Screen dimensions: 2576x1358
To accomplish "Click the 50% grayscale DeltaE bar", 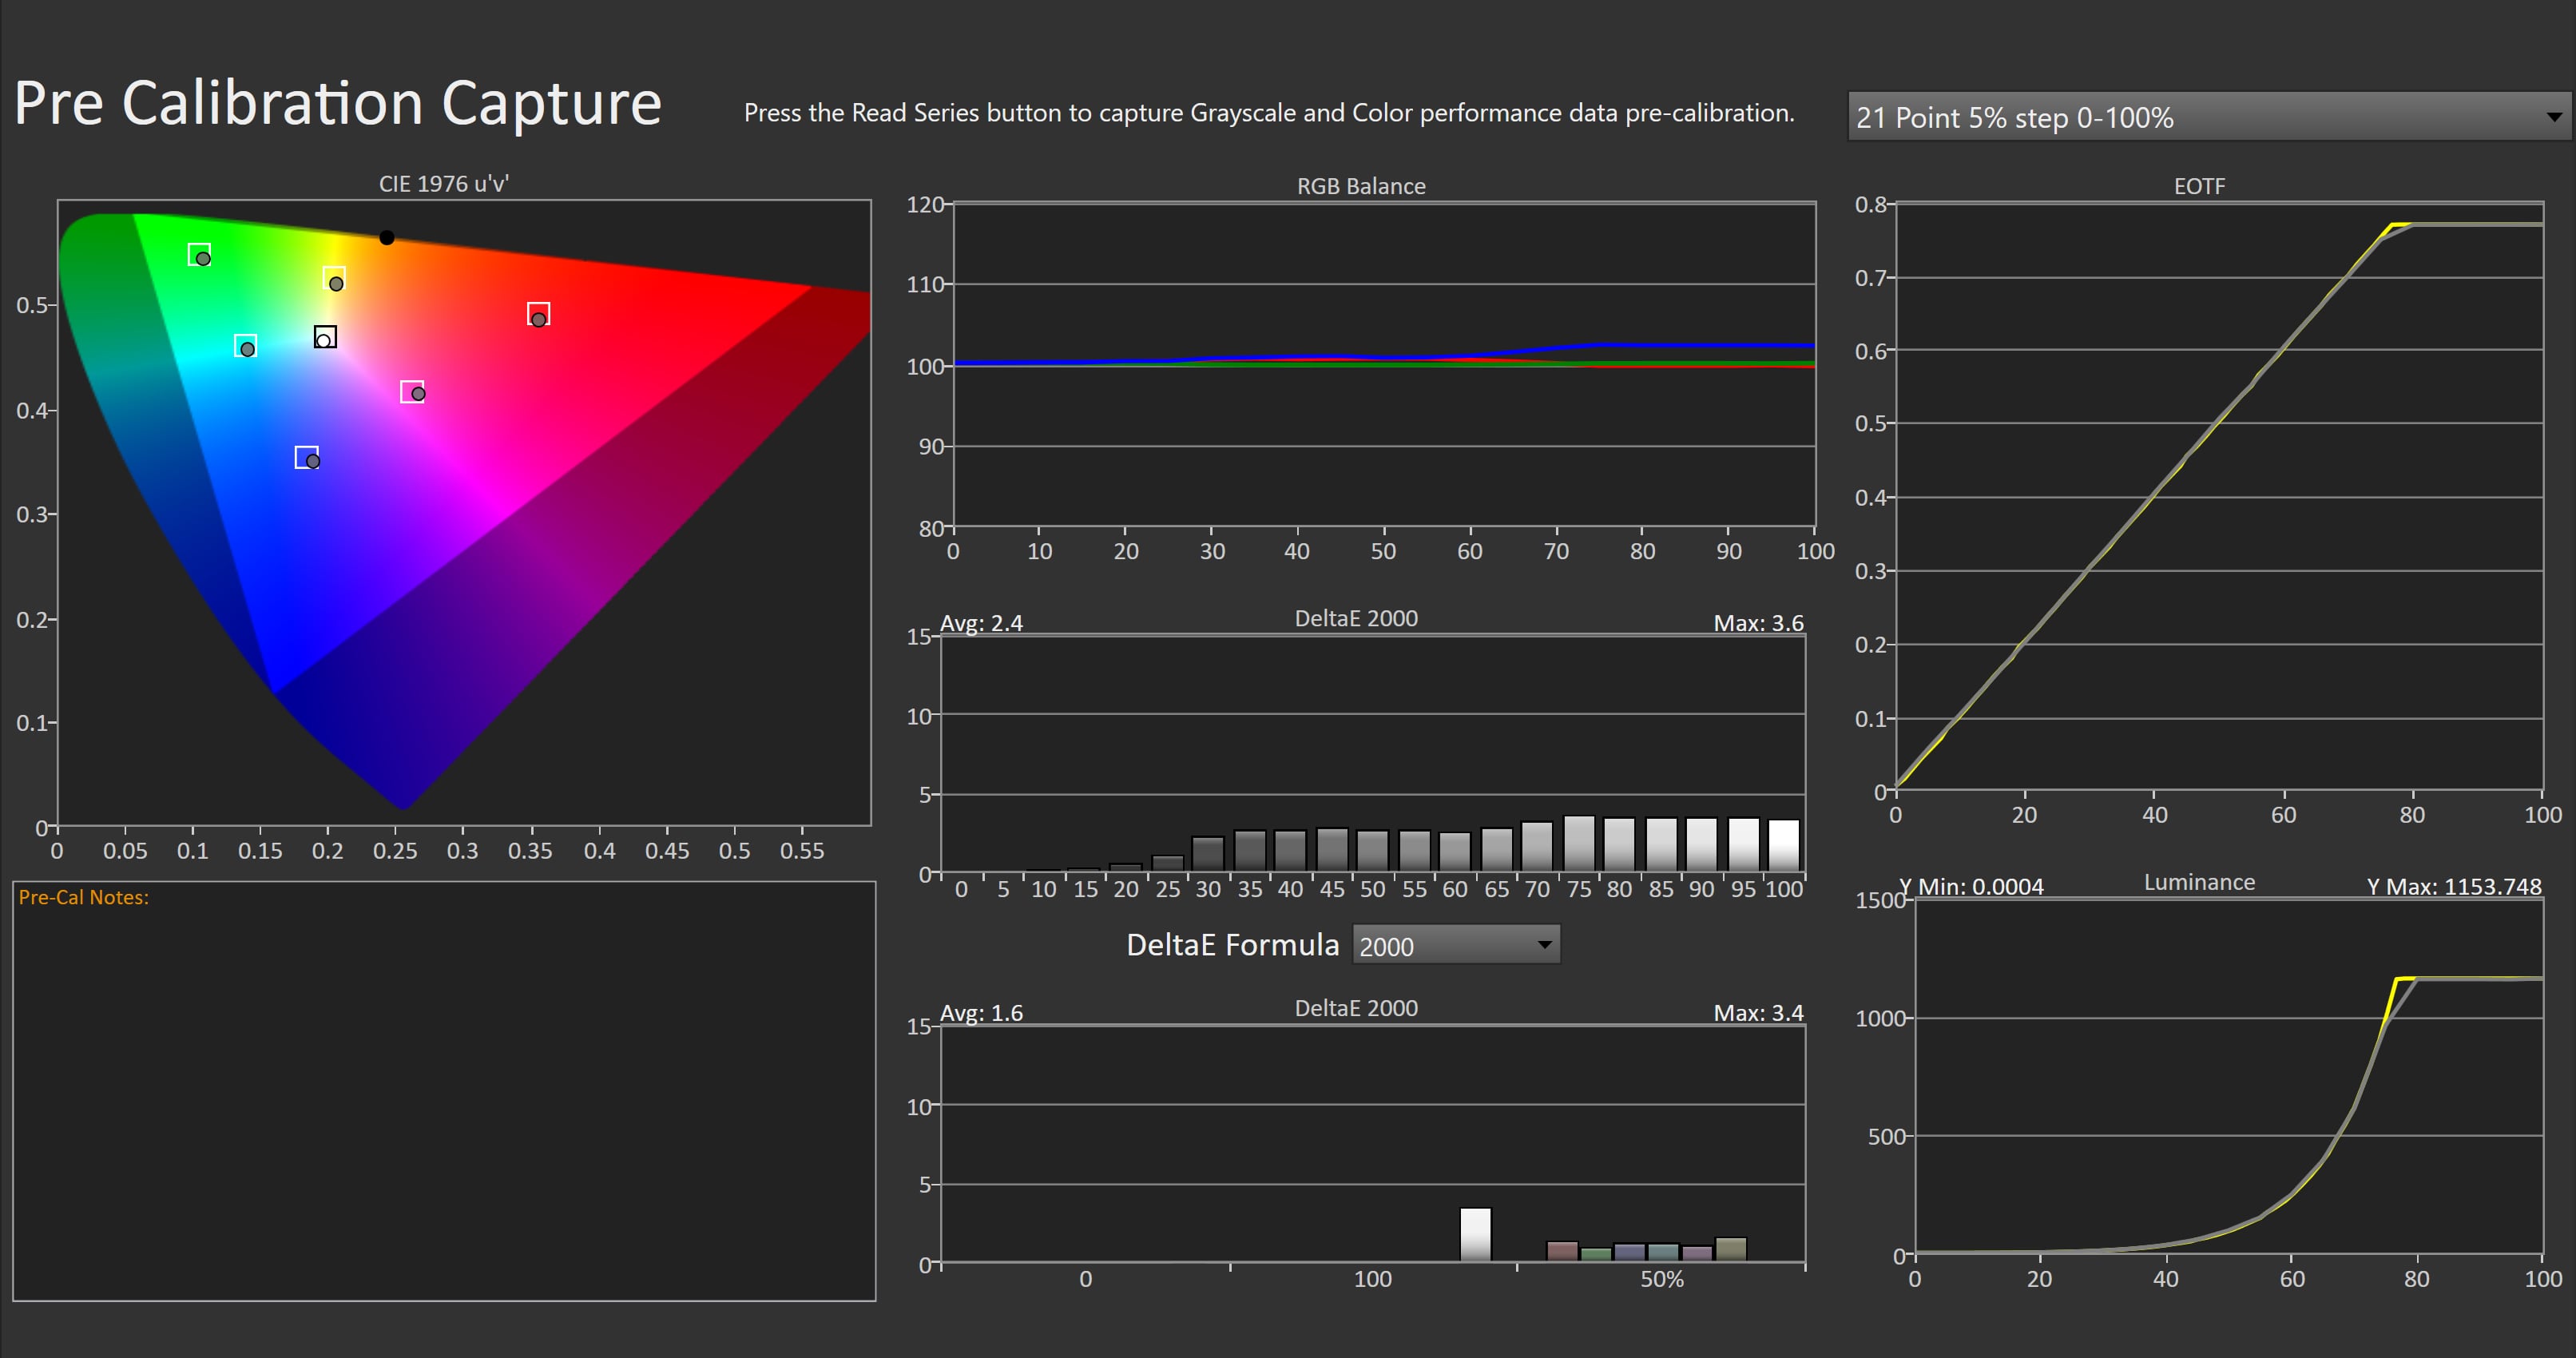I will pos(1373,851).
